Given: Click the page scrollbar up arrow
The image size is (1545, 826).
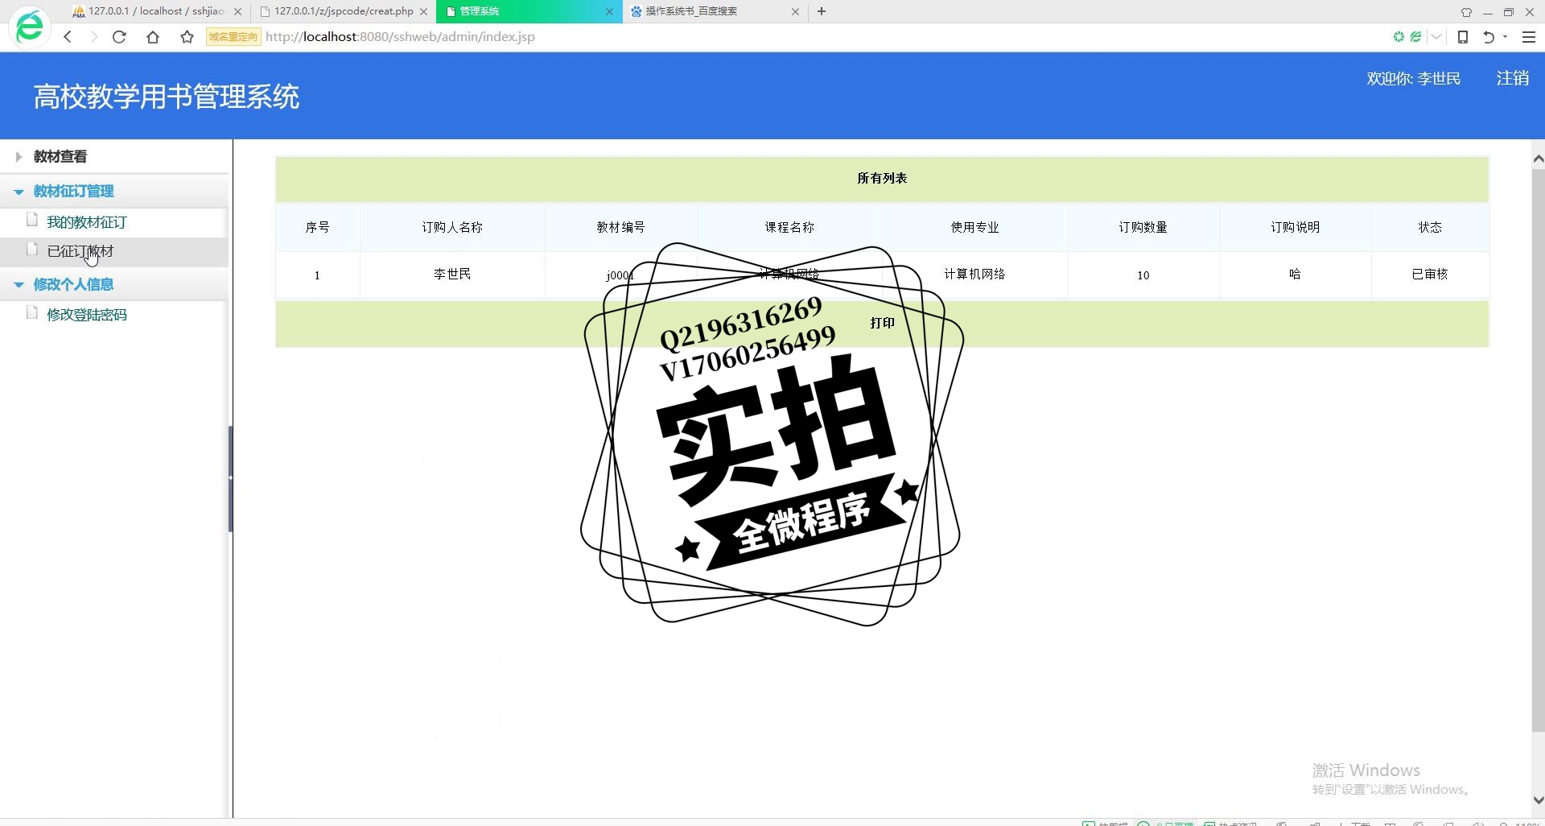Looking at the screenshot, I should pos(1538,159).
